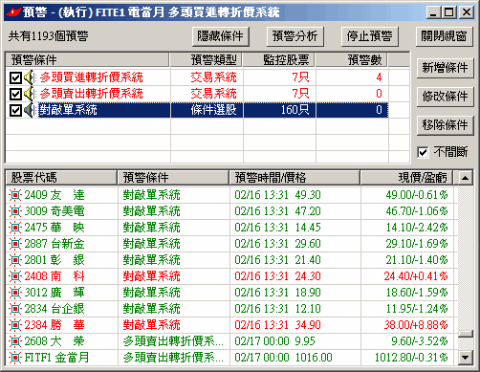Maximize the 預警 window
Image resolution: width=480 pixels, height=372 pixels.
click(x=449, y=12)
